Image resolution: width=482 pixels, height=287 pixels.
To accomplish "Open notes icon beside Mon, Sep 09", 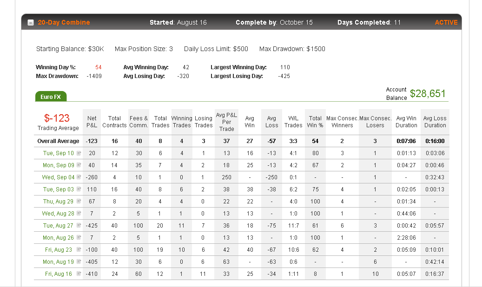I will point(79,165).
